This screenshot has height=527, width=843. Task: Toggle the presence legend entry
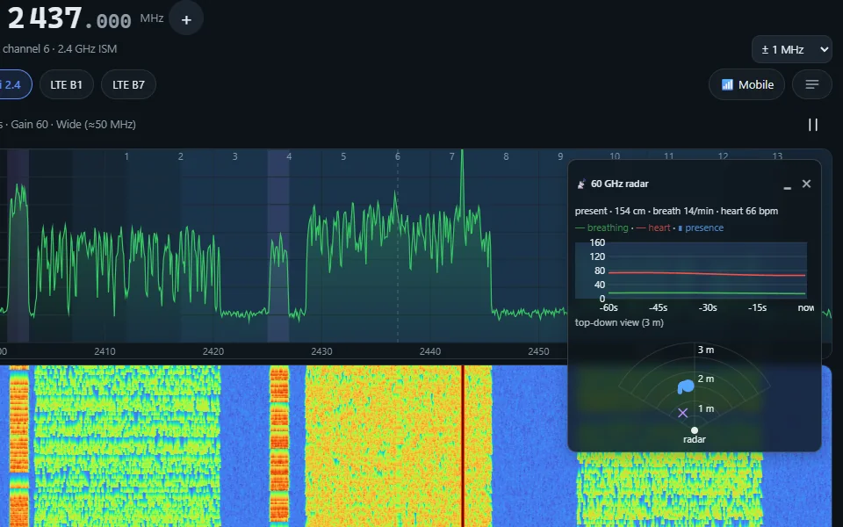(701, 227)
